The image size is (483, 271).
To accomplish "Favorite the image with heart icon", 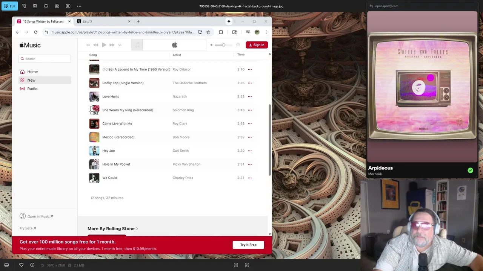I will [x=21, y=265].
